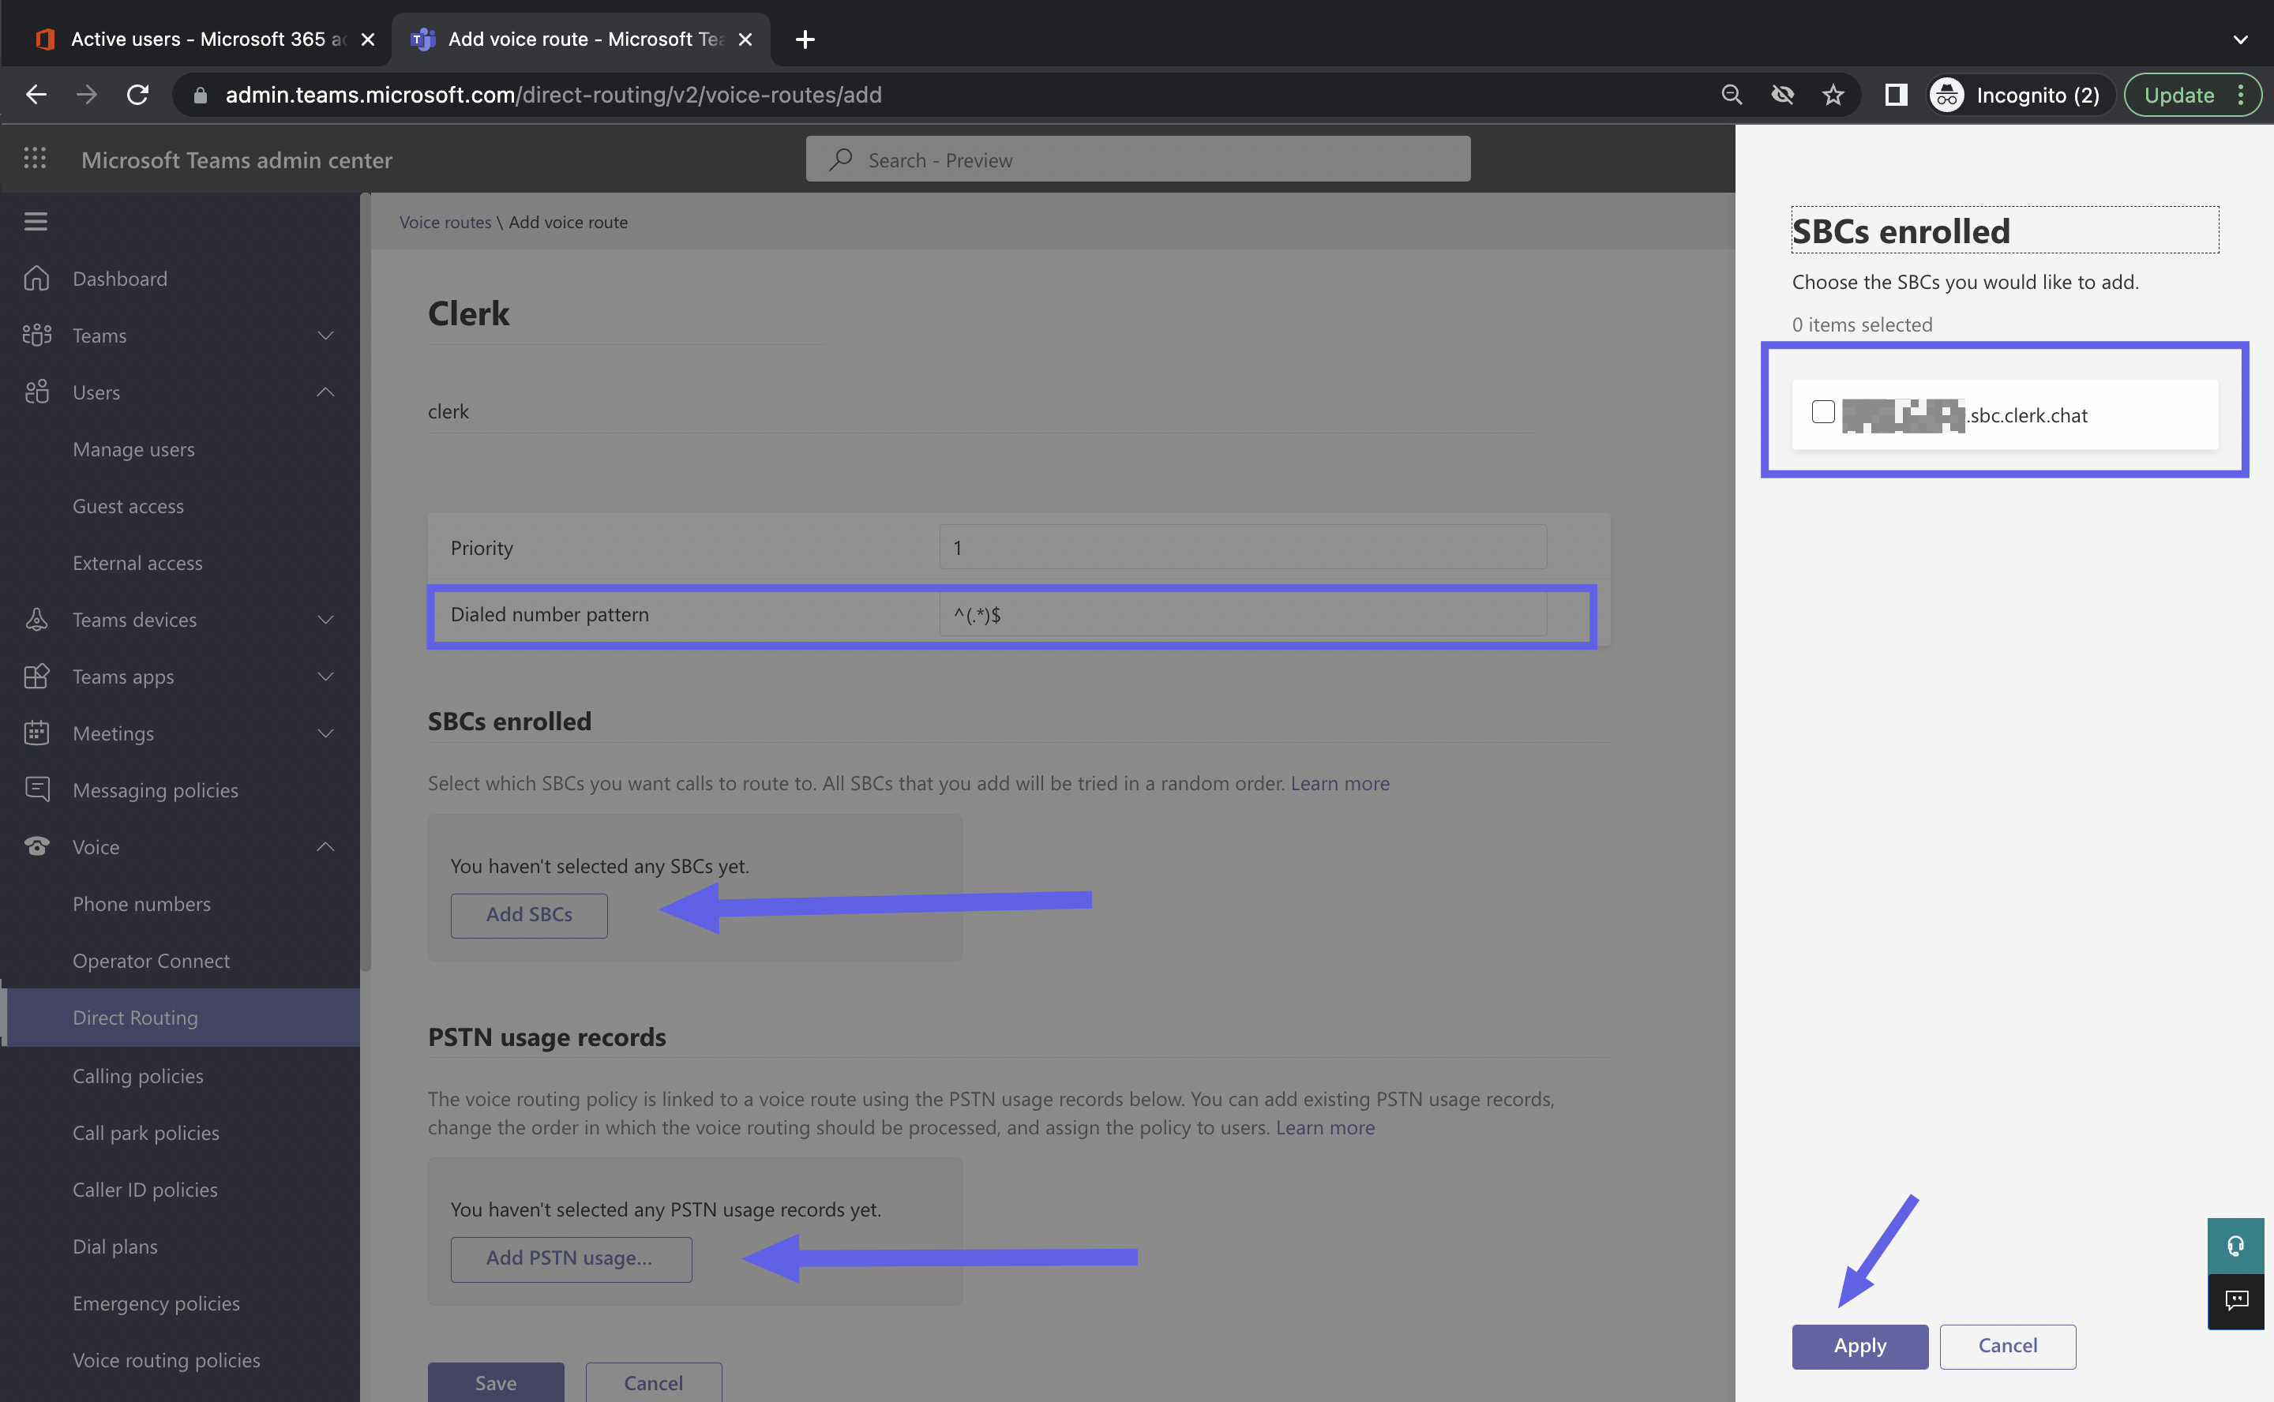Collapse the hamburger navigation menu
The height and width of the screenshot is (1402, 2274).
[x=36, y=222]
